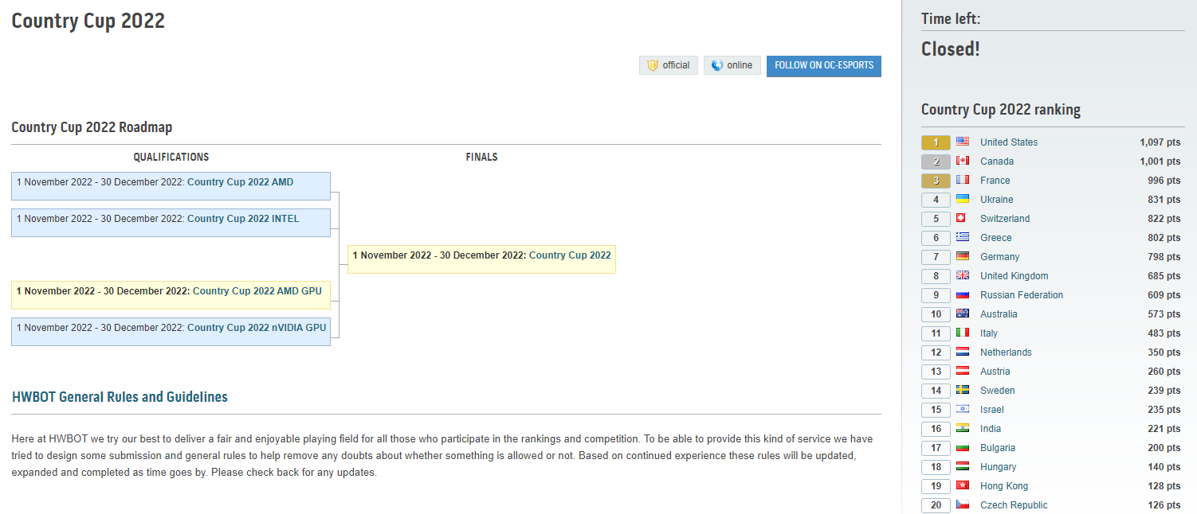Open the Switzerland ranking link
The width and height of the screenshot is (1197, 514).
[1005, 219]
